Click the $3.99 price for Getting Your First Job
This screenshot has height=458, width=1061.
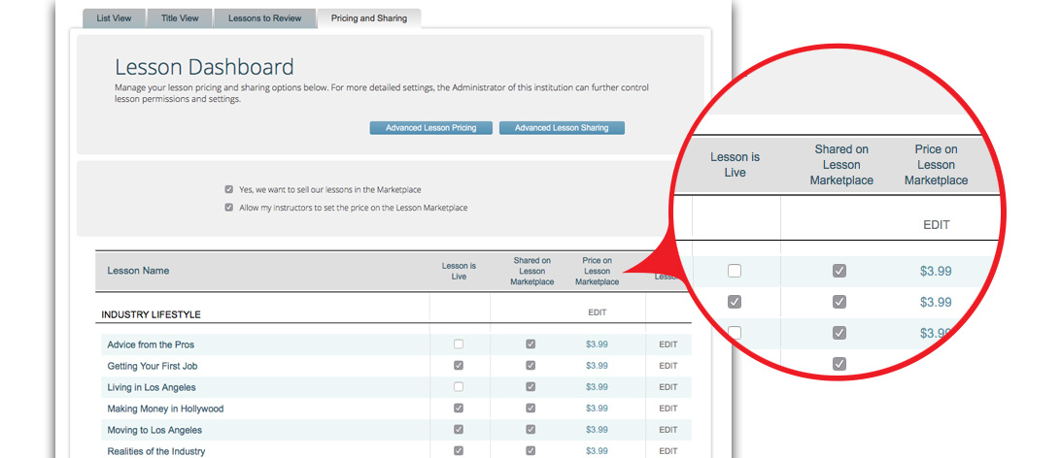click(597, 366)
